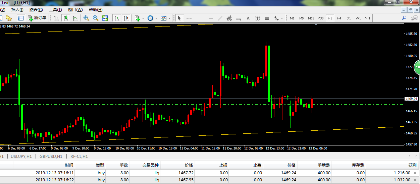Click the 新订单 new order button
This screenshot has width=420, height=184.
[x=37, y=18]
